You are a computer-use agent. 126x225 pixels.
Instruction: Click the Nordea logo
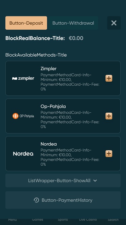tap(23, 154)
